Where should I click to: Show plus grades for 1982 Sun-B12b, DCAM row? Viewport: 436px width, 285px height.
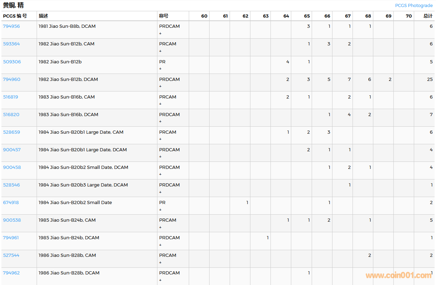tap(160, 86)
